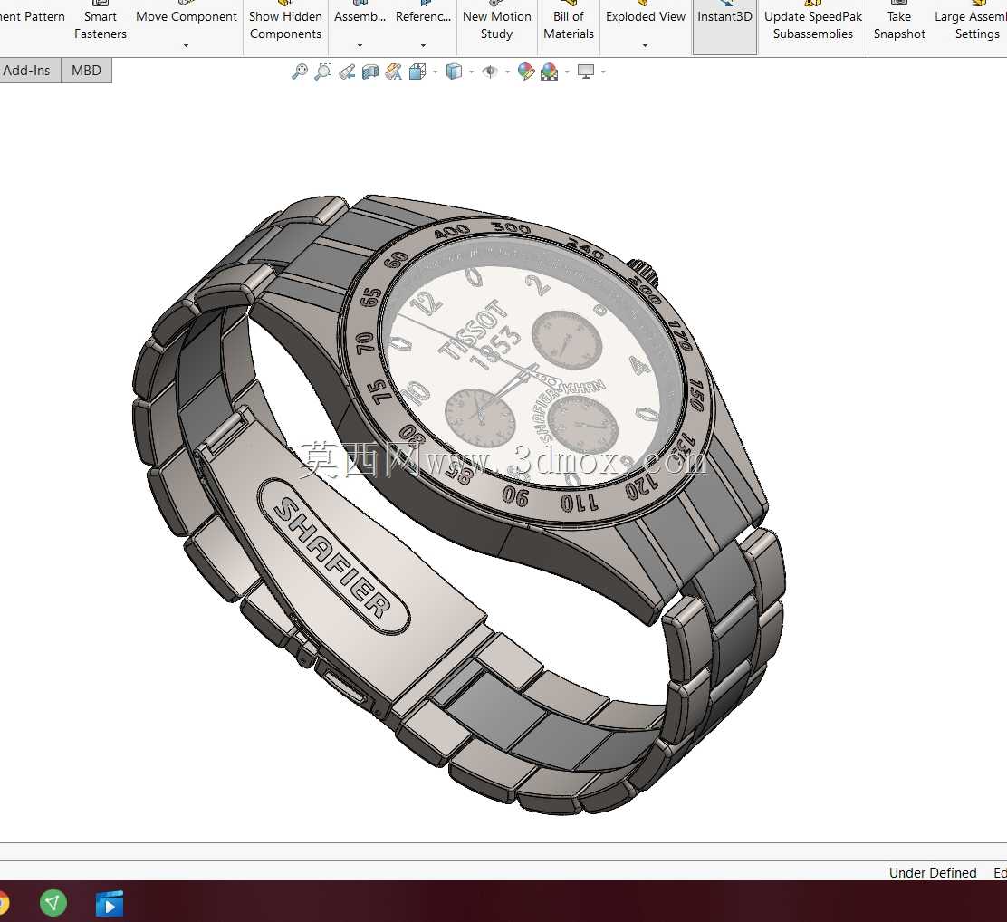Open Section View tool
The height and width of the screenshot is (922, 1007).
(x=370, y=72)
